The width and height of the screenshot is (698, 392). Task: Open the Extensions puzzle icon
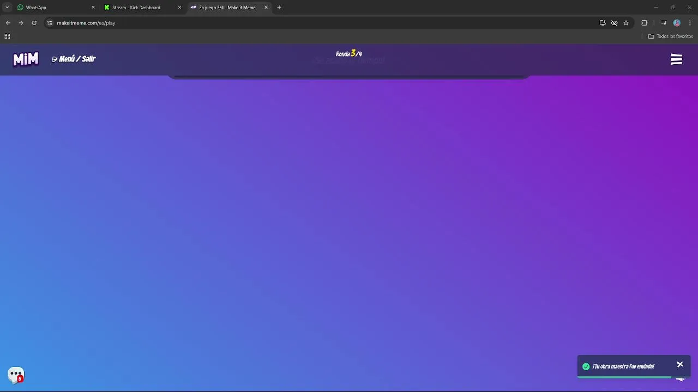[645, 23]
